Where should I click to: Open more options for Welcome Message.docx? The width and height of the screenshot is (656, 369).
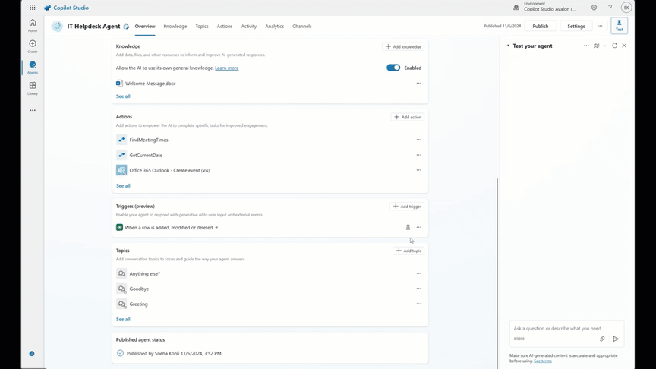418,84
